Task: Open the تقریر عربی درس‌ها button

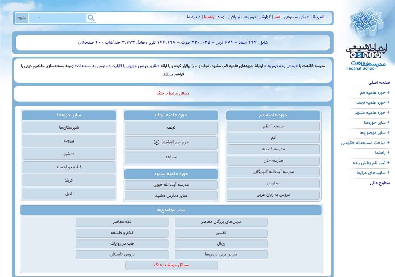Action: tap(221, 255)
